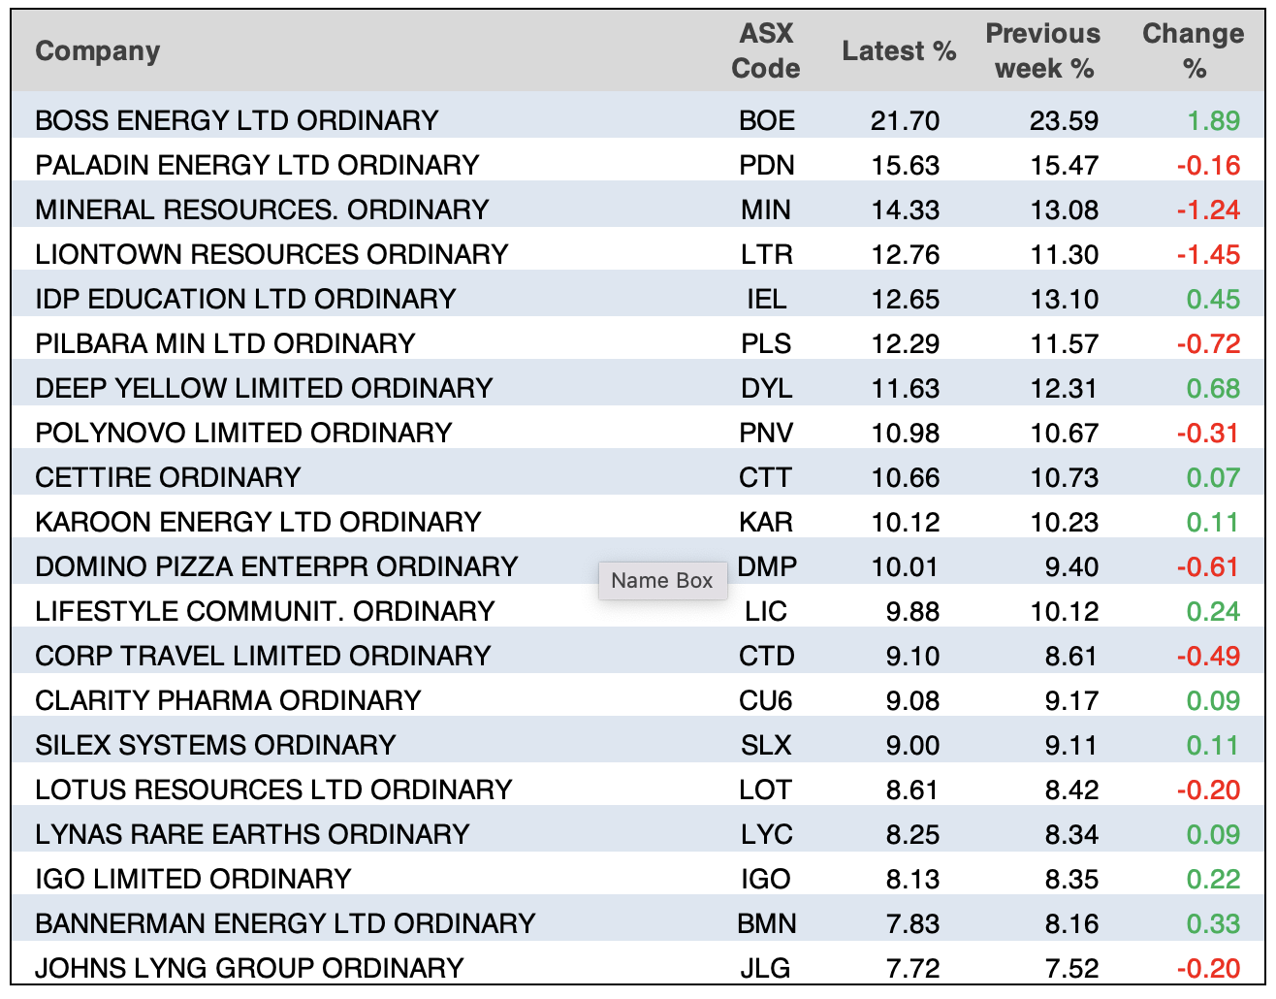Click the red -0.31 change for Polynovo
Viewport: 1276px width, 999px height.
pyautogui.click(x=1208, y=433)
